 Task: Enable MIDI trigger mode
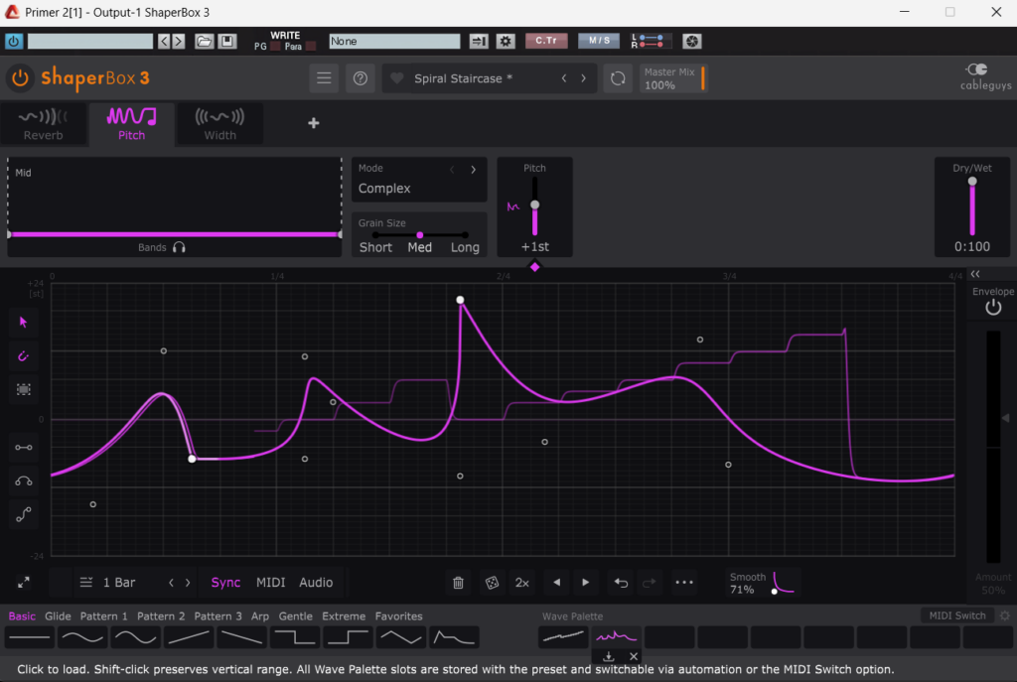tap(270, 583)
